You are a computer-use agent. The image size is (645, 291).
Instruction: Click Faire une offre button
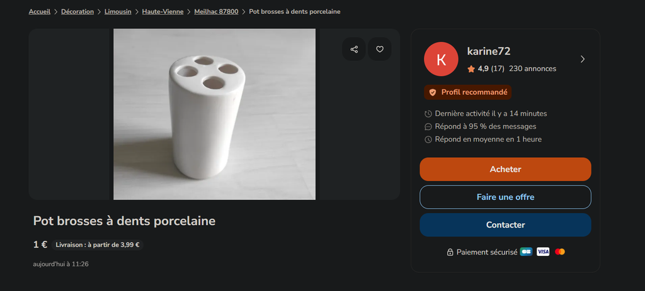tap(505, 197)
